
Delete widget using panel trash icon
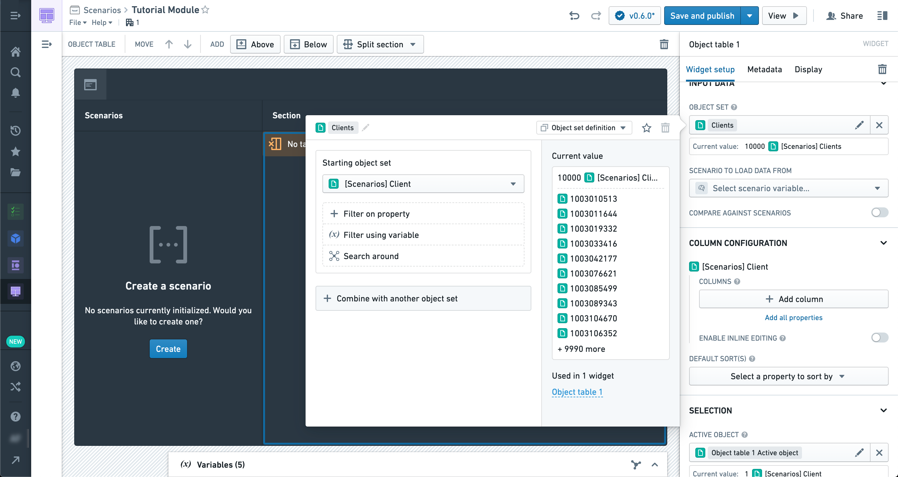pos(882,69)
